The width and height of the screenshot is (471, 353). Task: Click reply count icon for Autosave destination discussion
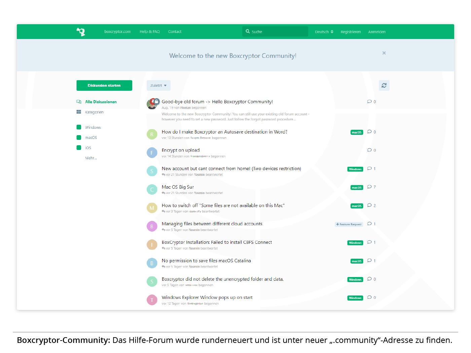coord(369,132)
